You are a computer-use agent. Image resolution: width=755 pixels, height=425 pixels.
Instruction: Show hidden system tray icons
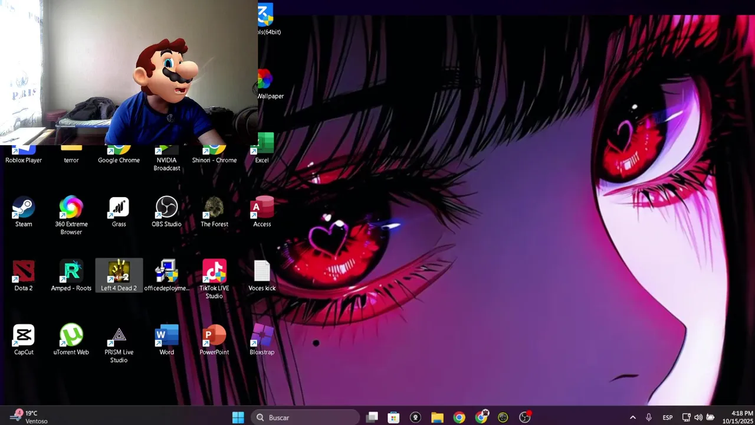633,417
